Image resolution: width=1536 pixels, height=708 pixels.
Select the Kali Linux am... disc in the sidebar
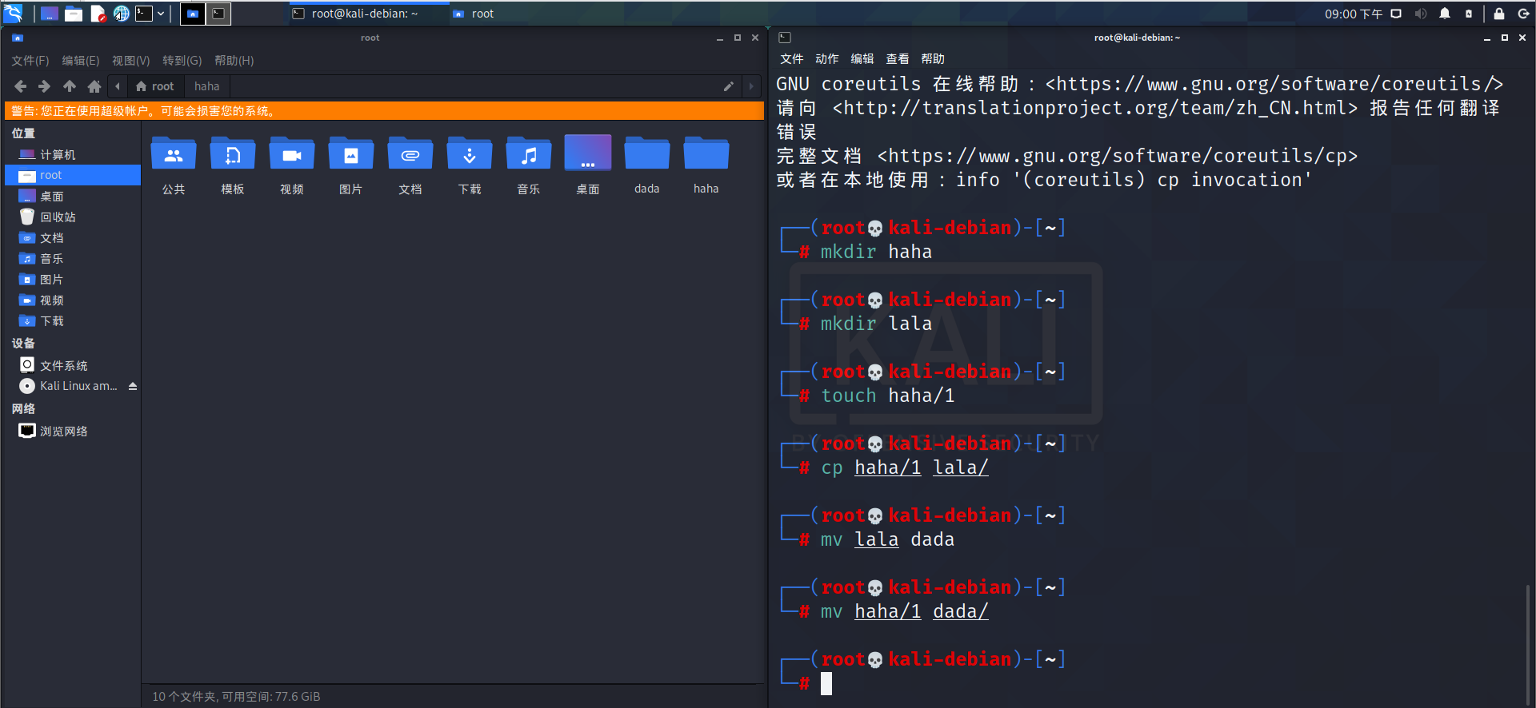tap(69, 386)
